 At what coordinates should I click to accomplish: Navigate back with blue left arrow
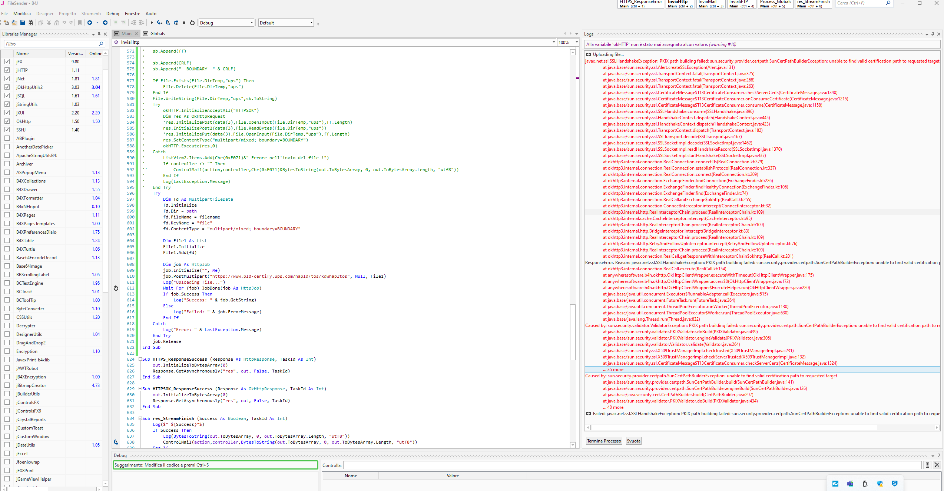tap(90, 23)
